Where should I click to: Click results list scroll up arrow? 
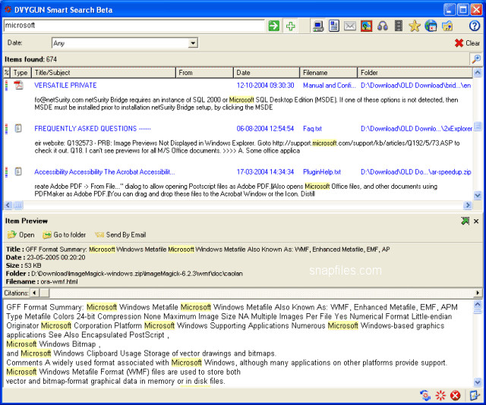(x=478, y=73)
